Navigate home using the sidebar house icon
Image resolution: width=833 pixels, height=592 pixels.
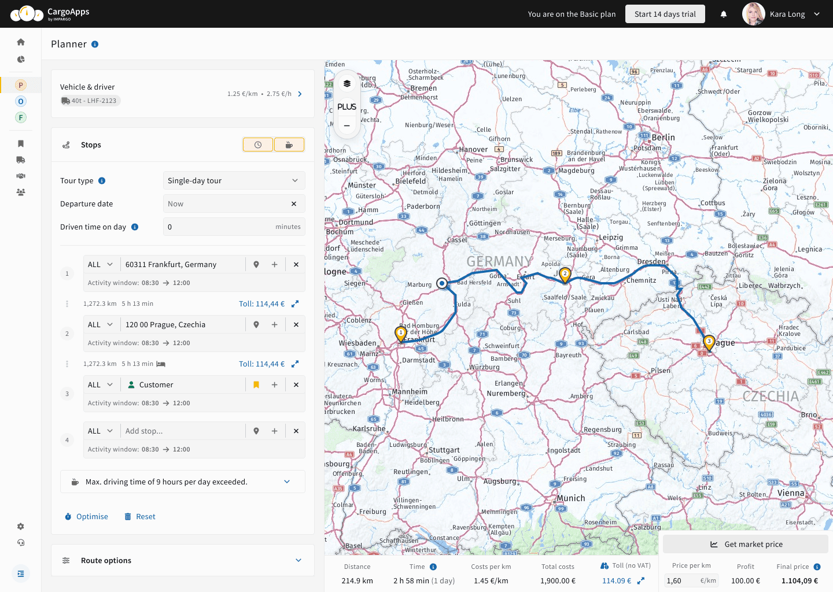(21, 42)
